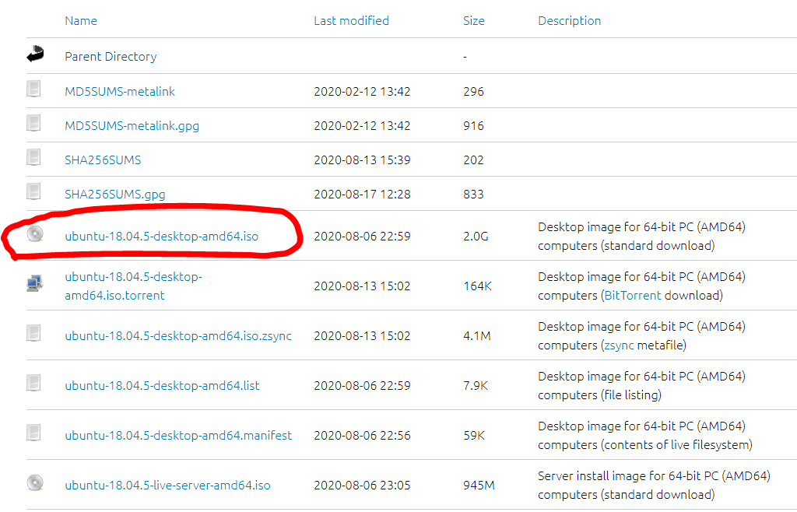Download ubuntu-18.04.5-desktop-amd64.iso
Image resolution: width=797 pixels, height=512 pixels.
pyautogui.click(x=162, y=237)
